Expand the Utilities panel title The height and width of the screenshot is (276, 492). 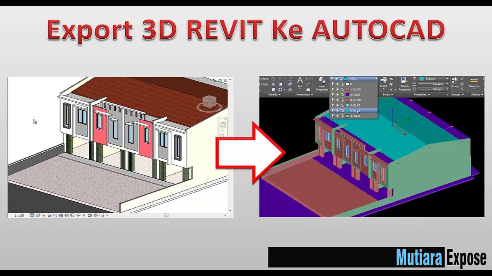click(476, 94)
